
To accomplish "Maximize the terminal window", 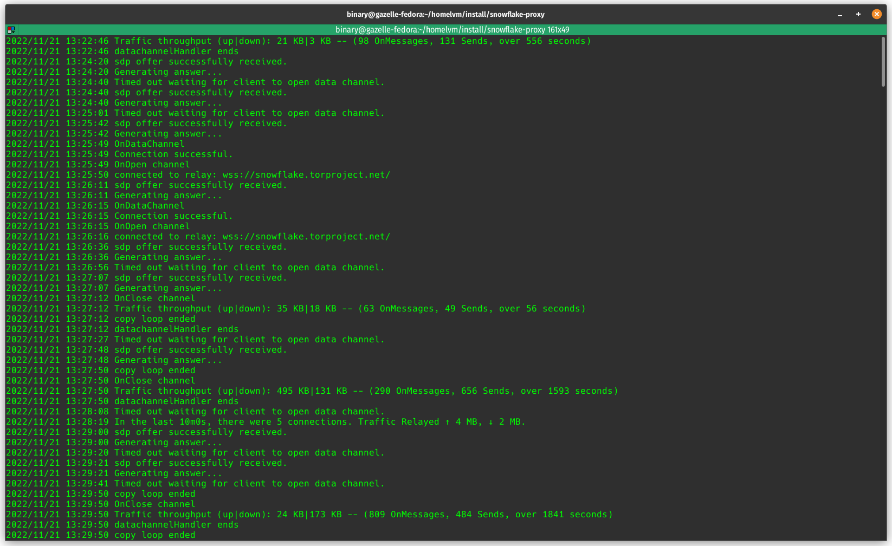I will 858,15.
